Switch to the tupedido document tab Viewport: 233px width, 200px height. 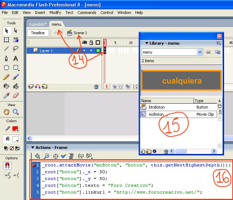(x=38, y=24)
